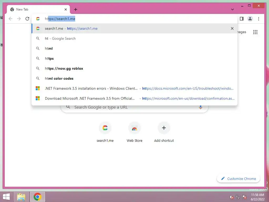Open .NET Framework 3.5 installation errors suggestion

click(134, 88)
